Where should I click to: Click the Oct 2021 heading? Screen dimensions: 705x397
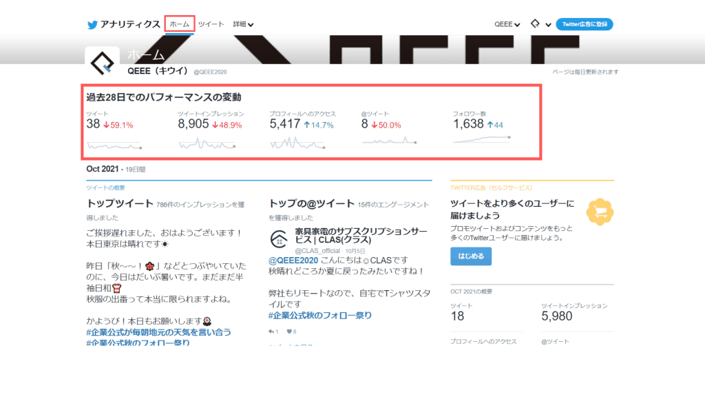pos(102,169)
